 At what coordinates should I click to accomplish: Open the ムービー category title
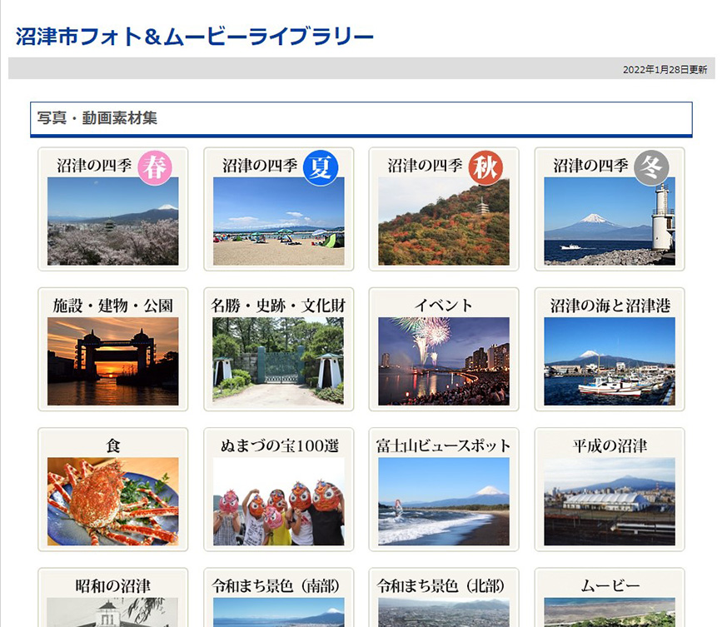[x=610, y=586]
